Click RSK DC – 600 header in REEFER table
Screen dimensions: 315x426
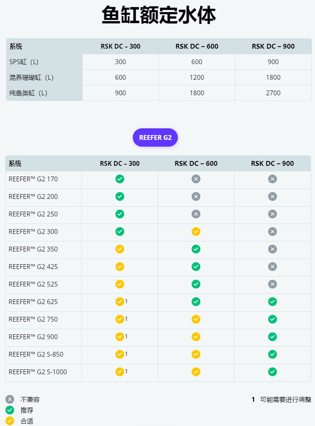[196, 163]
